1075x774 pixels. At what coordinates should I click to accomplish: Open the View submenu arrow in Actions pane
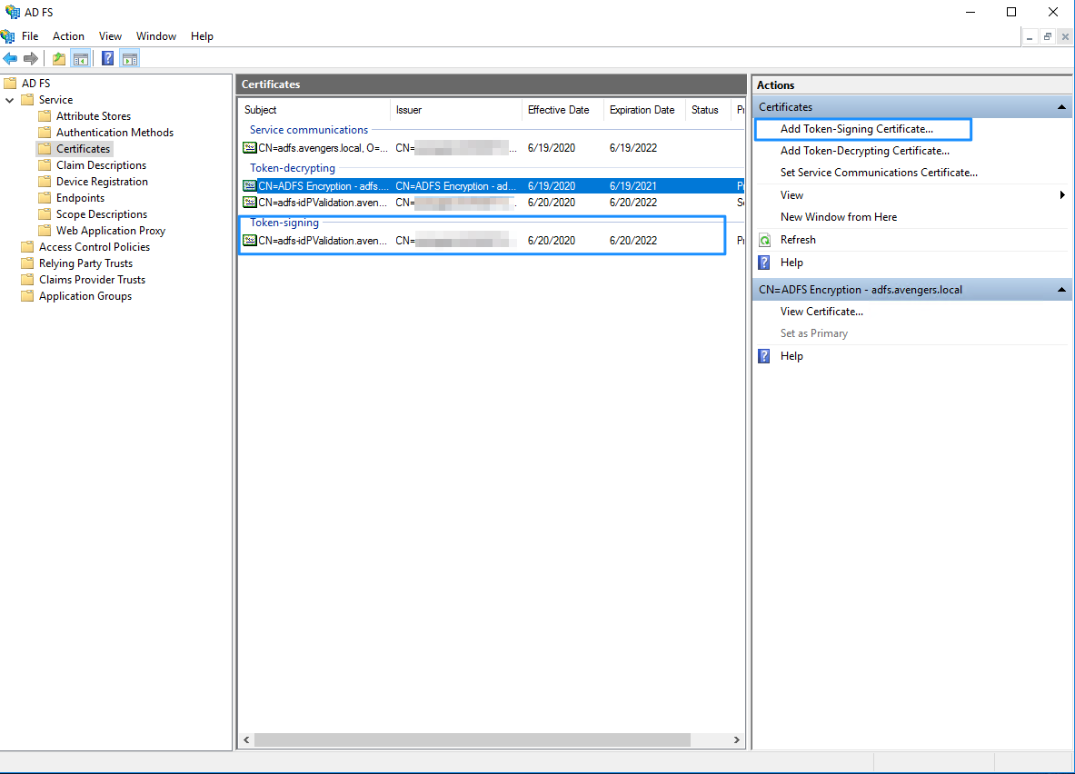pyautogui.click(x=1060, y=194)
